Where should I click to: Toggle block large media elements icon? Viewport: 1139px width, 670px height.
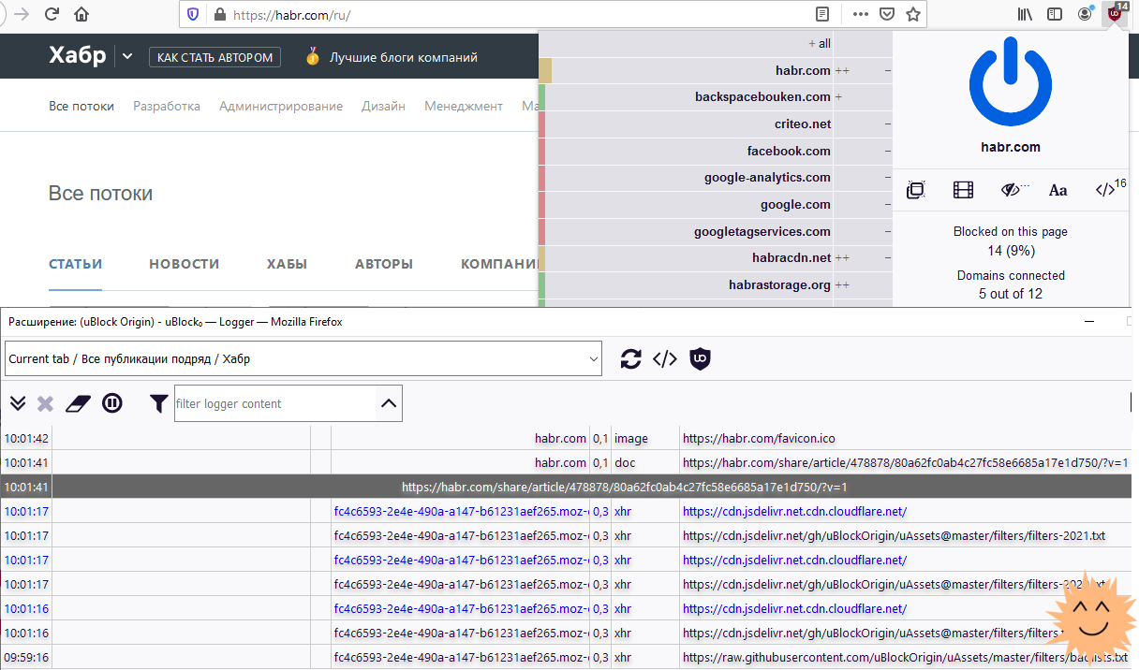coord(963,190)
